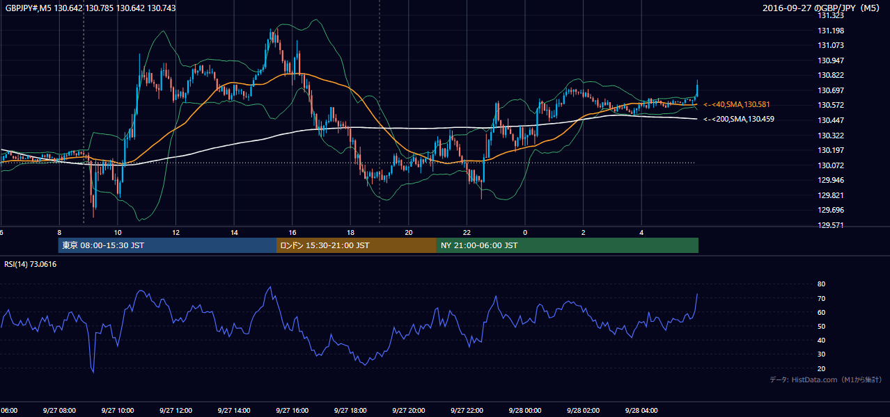Screen dimensions: 890x417
Task: Click the 9/27 10:00 time axis label
Action: (x=117, y=410)
